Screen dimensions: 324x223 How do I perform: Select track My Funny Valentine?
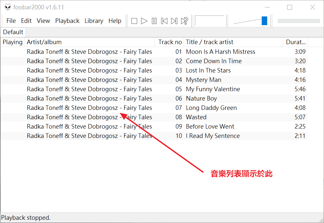pos(154,89)
